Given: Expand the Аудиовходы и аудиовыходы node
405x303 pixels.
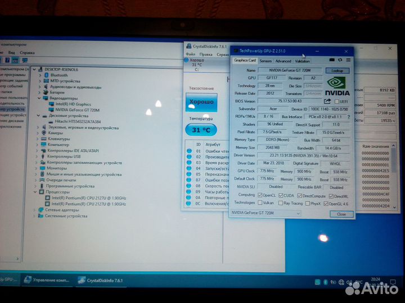Looking at the screenshot, I should tap(40, 86).
